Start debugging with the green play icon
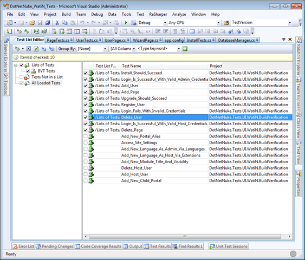Screen dimensions: 305x260 [126, 23]
